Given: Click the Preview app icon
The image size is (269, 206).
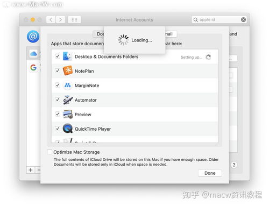Looking at the screenshot, I should [68, 114].
